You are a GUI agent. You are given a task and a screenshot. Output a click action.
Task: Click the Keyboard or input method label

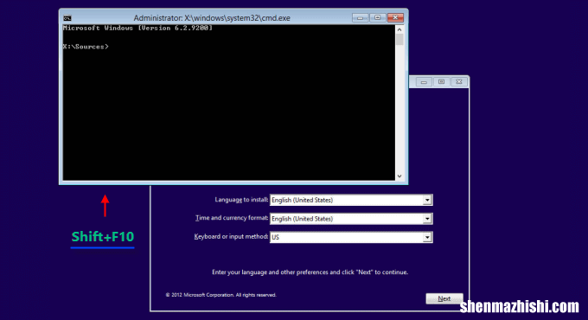231,237
